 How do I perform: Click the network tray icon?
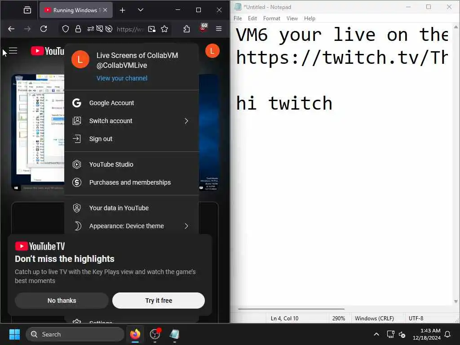(x=390, y=334)
